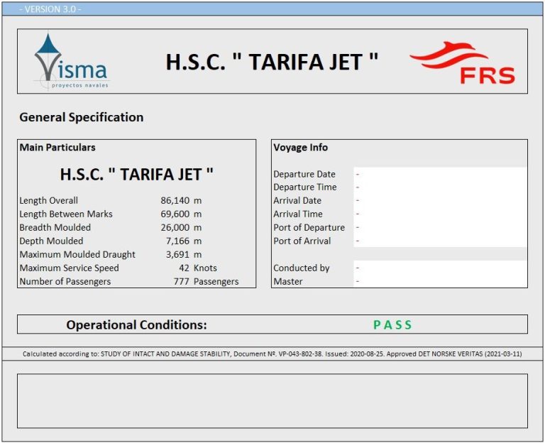Screen dimensions: 545x443
Task: Select the Port of Arrival input field
Action: click(x=440, y=241)
